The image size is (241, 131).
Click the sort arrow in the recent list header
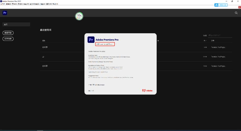tap(158, 41)
